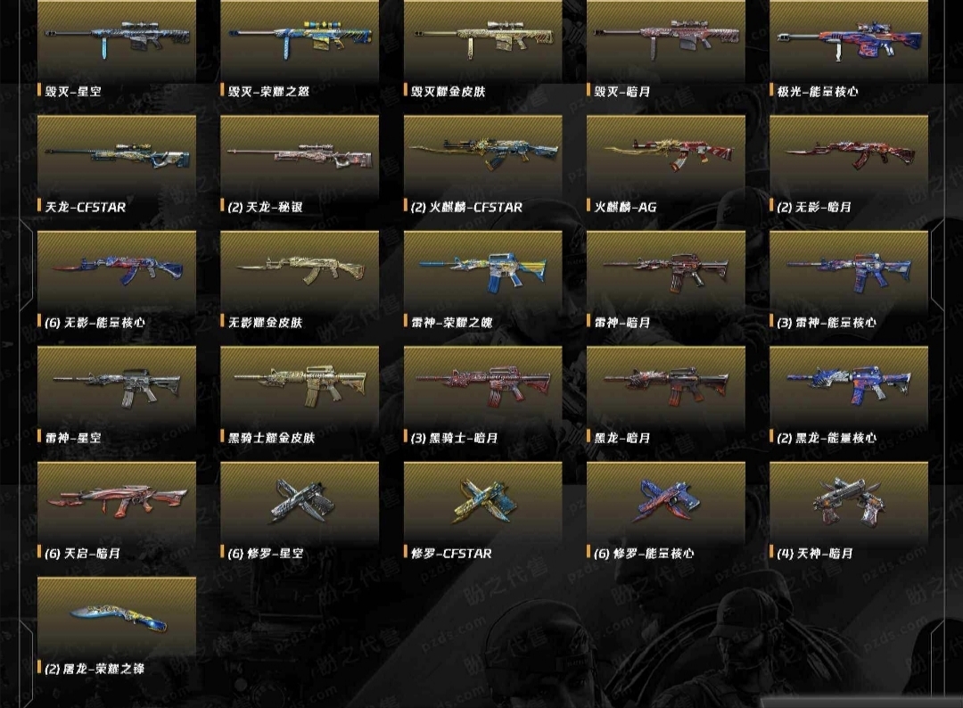The height and width of the screenshot is (708, 963).
Task: Select the (2) 黑龙-能量核心 rifle
Action: coord(849,395)
